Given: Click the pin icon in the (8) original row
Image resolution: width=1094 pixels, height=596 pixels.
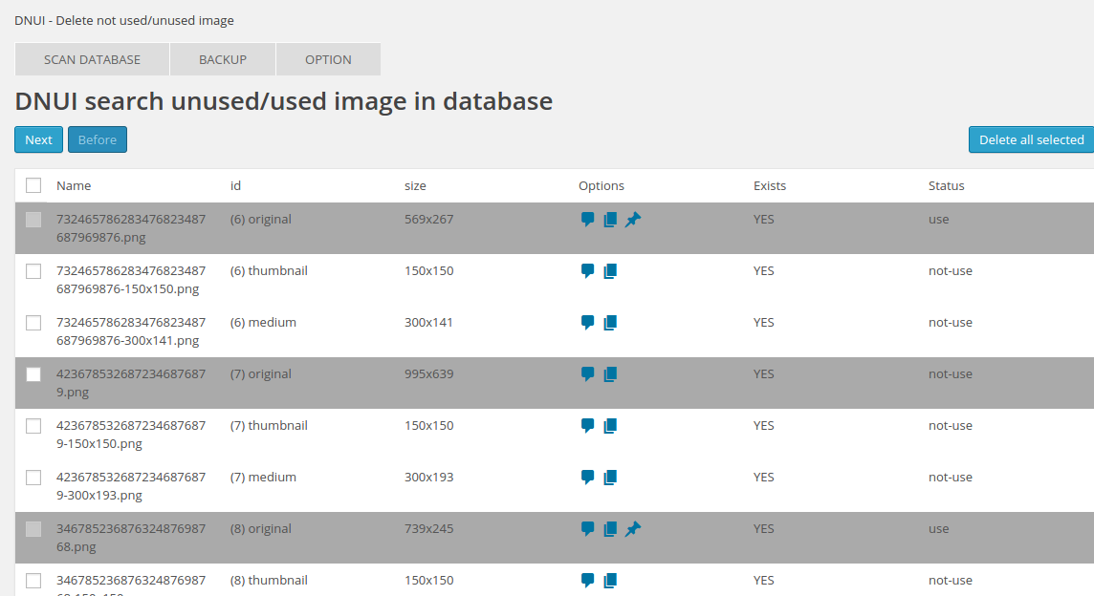Looking at the screenshot, I should [632, 529].
